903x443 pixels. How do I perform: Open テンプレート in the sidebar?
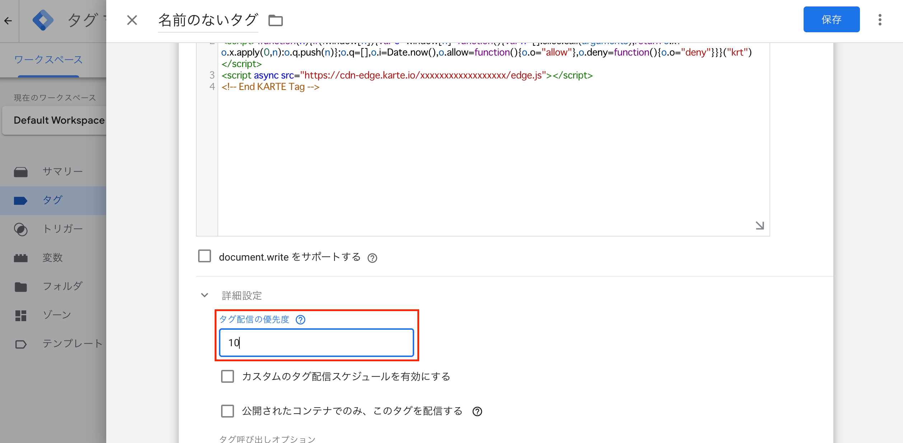[x=53, y=344]
